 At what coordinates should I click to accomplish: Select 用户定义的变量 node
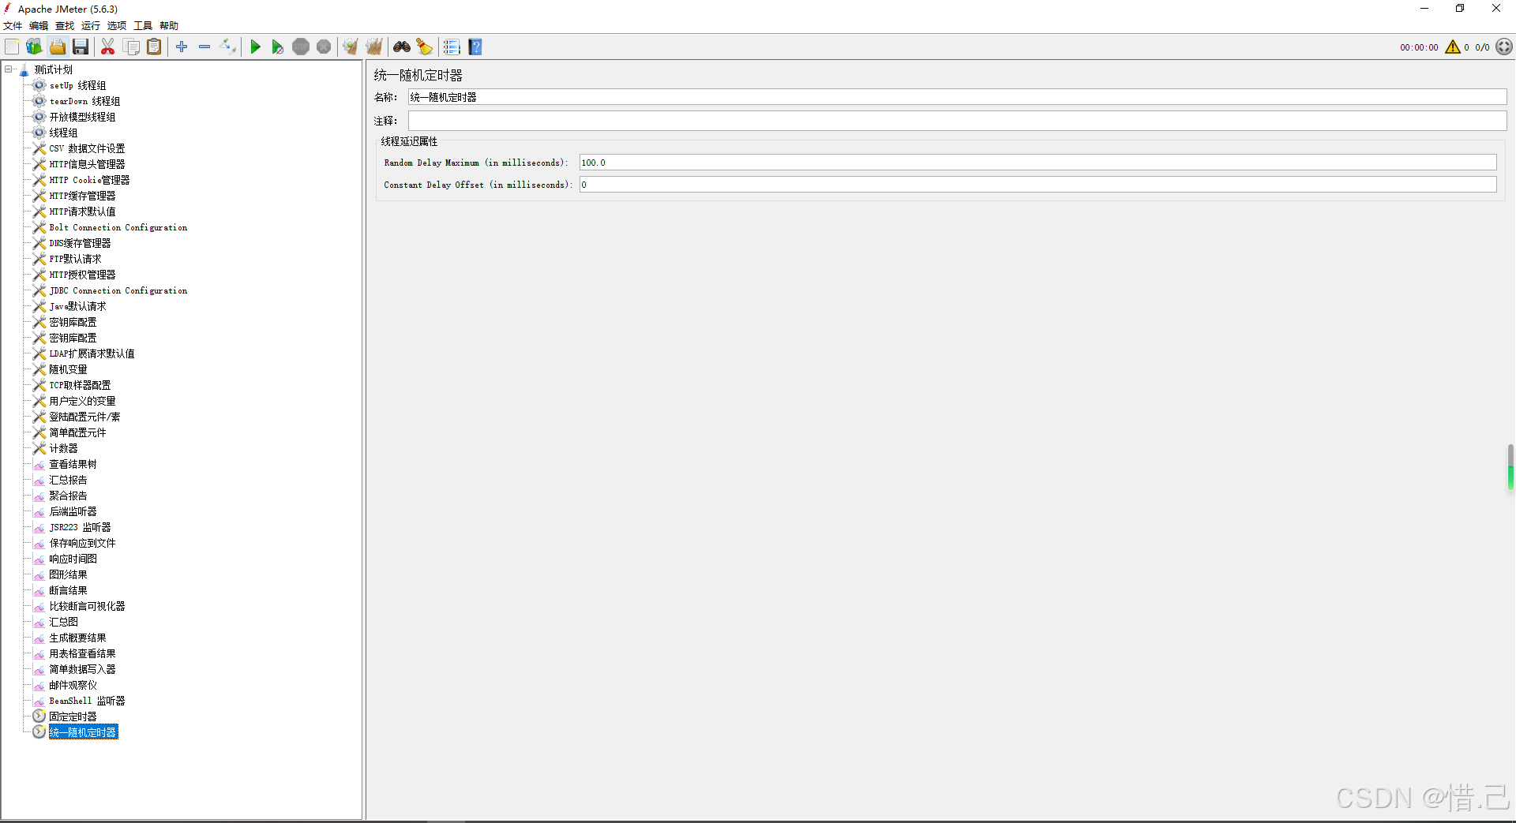tap(82, 401)
